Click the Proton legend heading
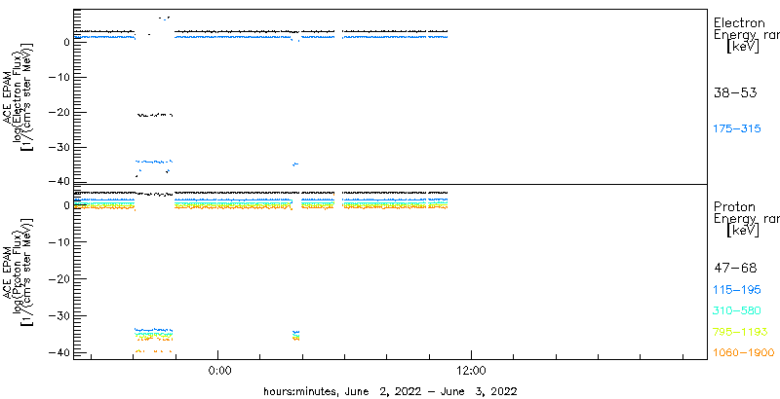 734,206
